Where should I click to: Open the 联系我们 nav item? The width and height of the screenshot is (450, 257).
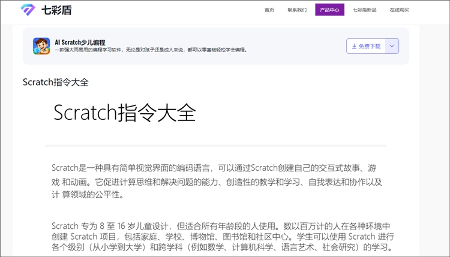[297, 10]
